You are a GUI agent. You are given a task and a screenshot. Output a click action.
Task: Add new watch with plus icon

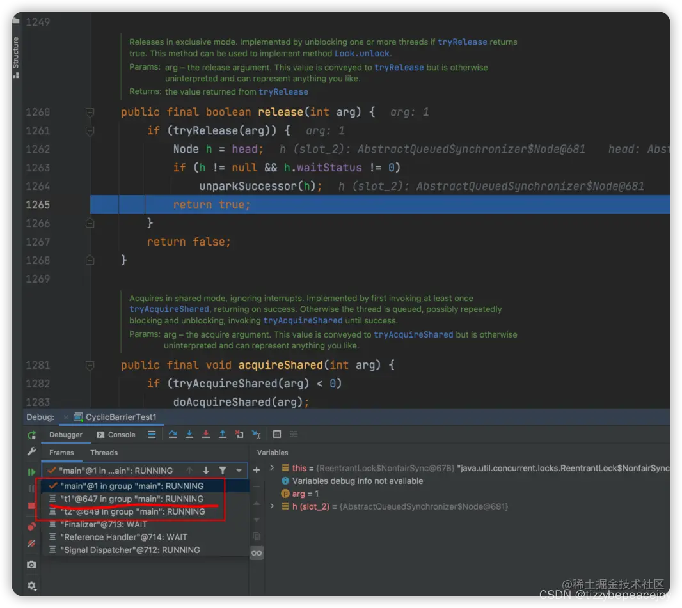point(257,471)
